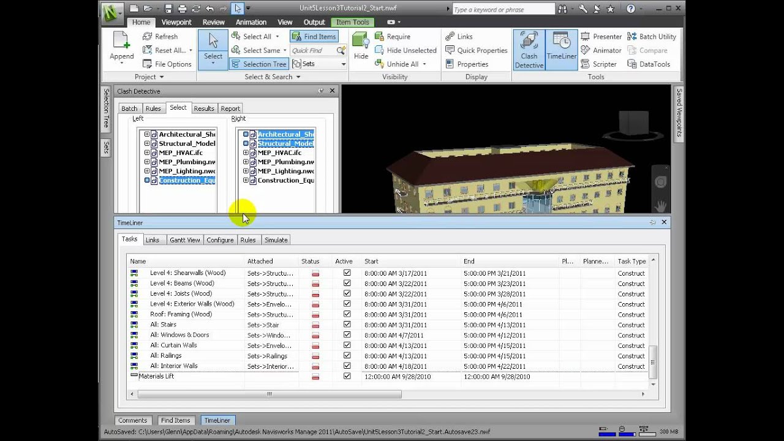Click the Find Items button at bottom

[x=176, y=420]
